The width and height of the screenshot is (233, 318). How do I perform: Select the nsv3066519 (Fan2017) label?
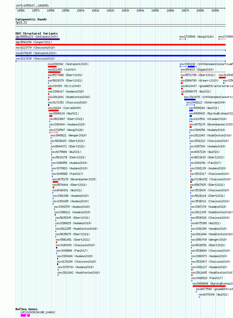207,278
